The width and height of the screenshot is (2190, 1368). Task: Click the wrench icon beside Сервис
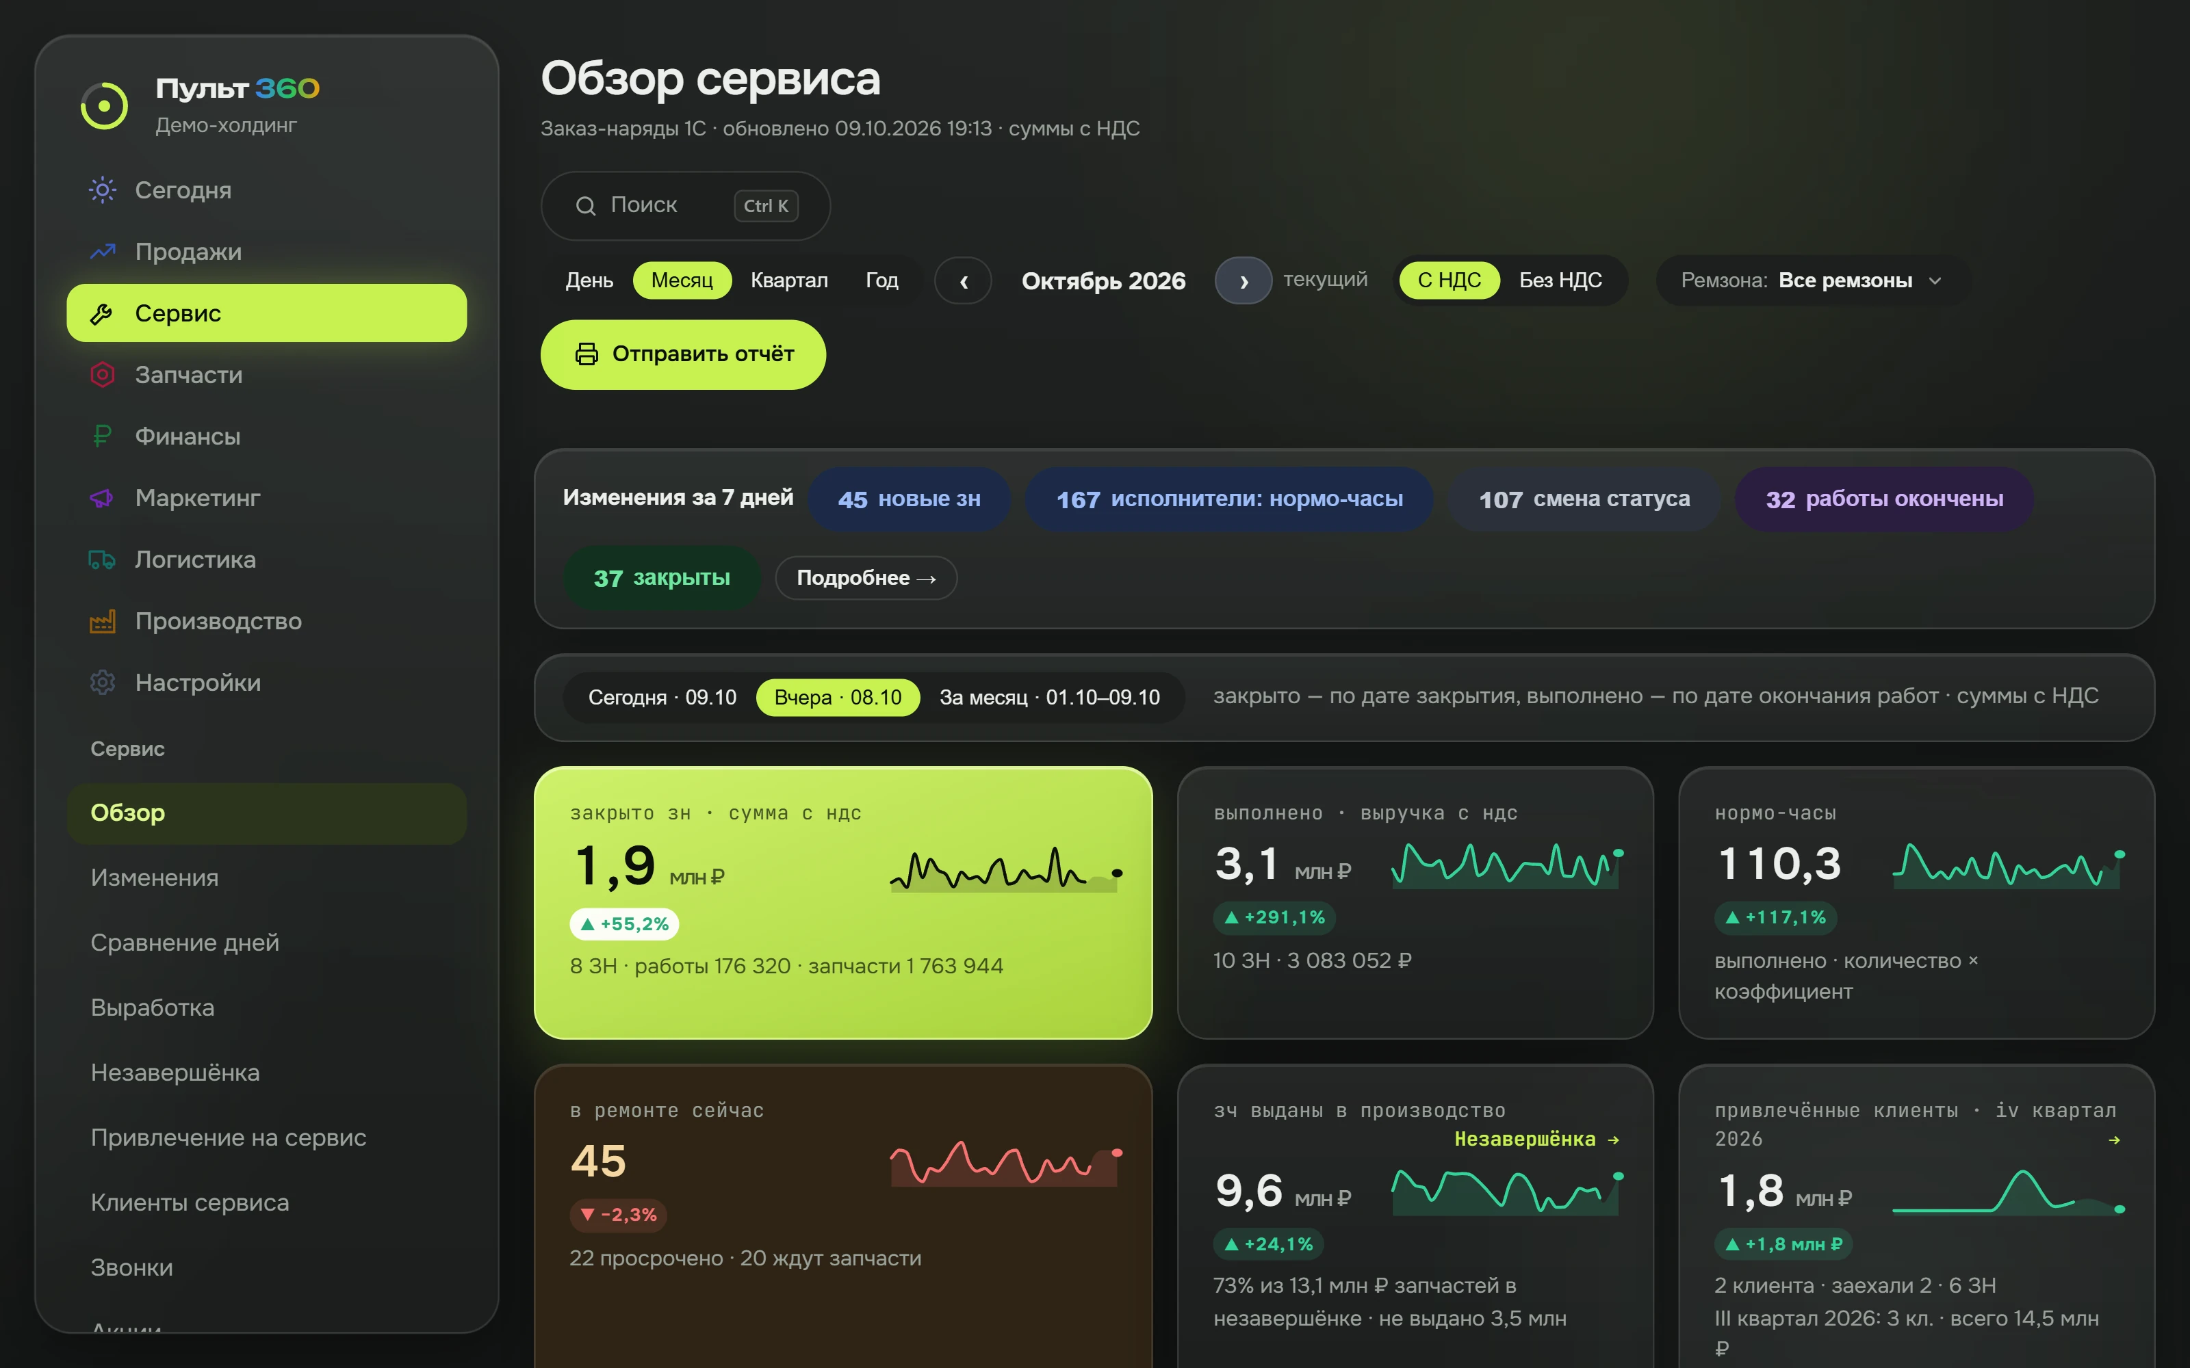coord(101,313)
